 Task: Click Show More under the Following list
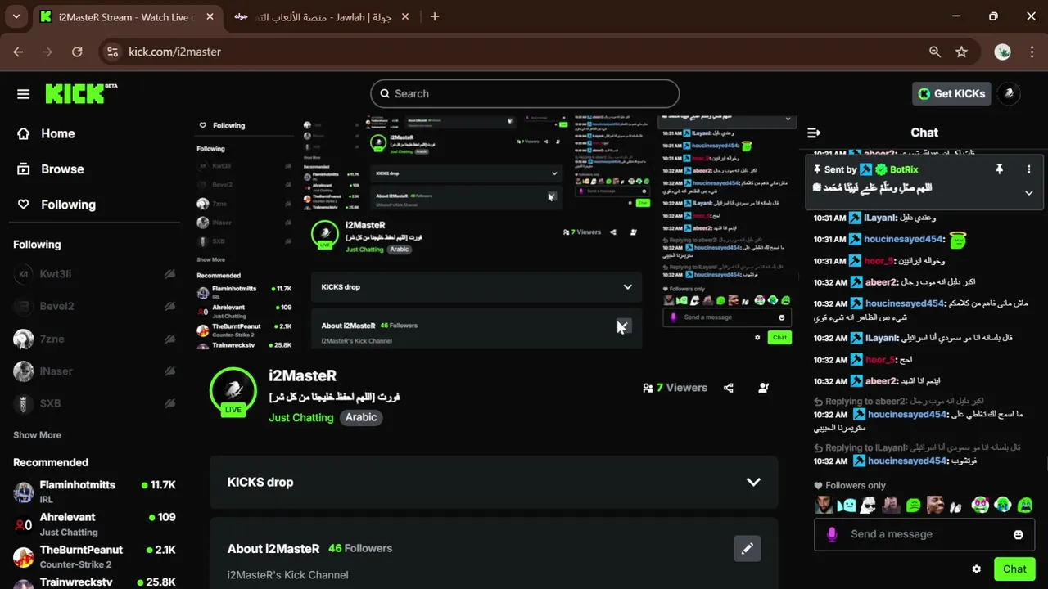point(37,435)
